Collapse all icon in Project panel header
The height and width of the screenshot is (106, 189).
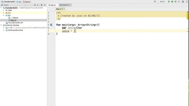(x=38, y=5)
